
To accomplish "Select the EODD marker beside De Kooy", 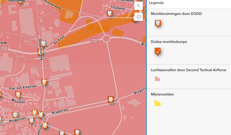I will (43, 44).
